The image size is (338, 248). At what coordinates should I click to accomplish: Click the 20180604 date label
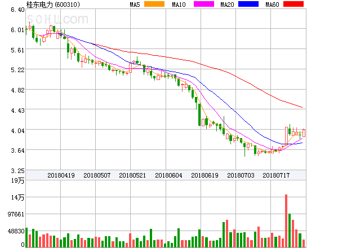[x=168, y=175]
